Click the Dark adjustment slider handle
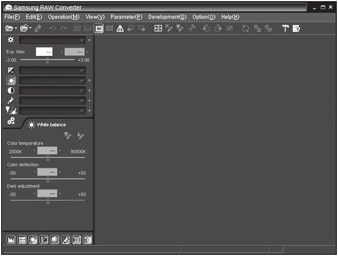This screenshot has width=338, height=256. [48, 201]
